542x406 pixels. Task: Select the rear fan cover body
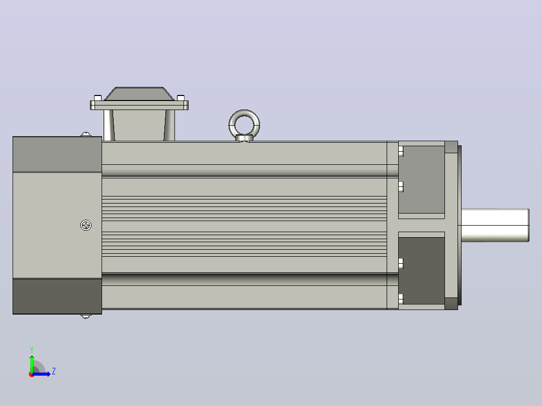(x=57, y=225)
